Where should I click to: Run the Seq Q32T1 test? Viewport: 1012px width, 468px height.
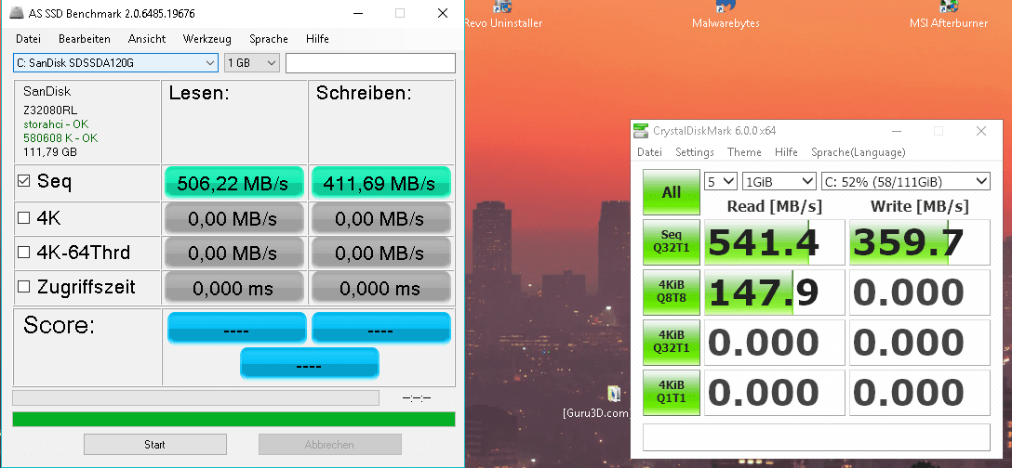tap(672, 241)
